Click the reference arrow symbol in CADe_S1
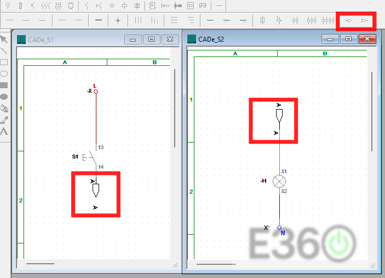This screenshot has width=385, height=278. (x=96, y=190)
